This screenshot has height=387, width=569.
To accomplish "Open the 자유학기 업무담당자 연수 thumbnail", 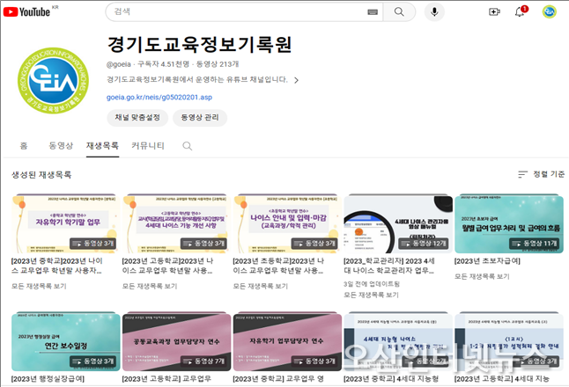I will [287, 342].
